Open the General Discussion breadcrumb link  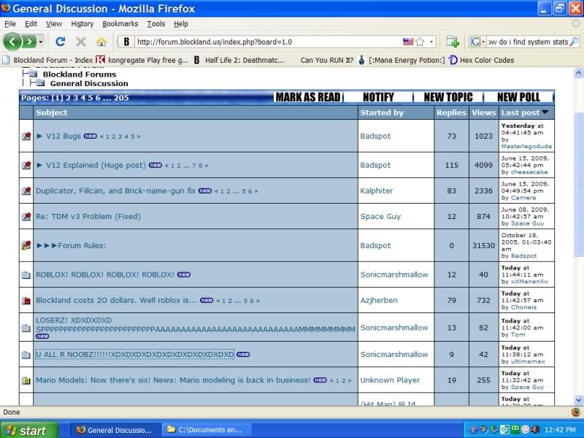(x=89, y=83)
